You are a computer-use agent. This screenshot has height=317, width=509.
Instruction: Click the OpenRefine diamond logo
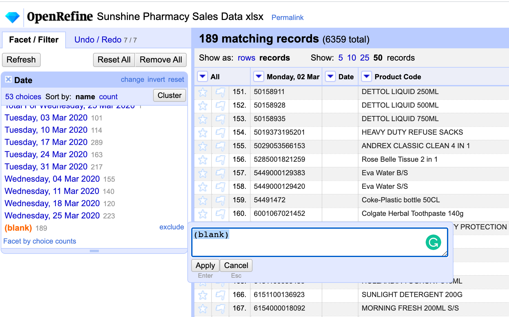click(13, 17)
